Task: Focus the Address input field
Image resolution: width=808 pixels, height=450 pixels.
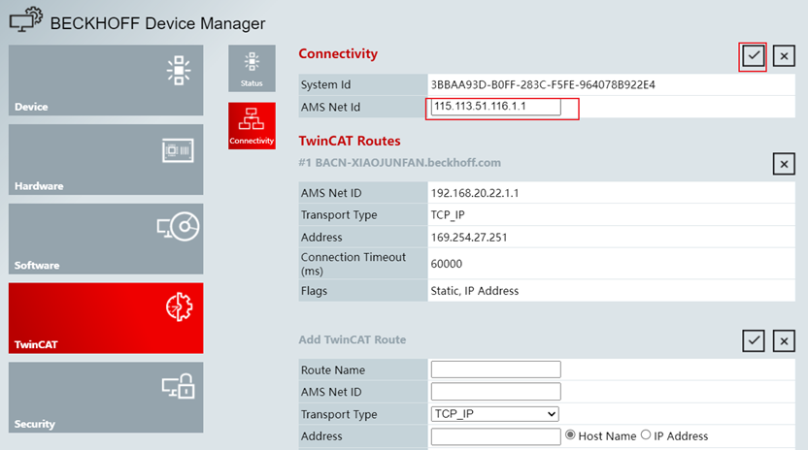Action: (495, 436)
